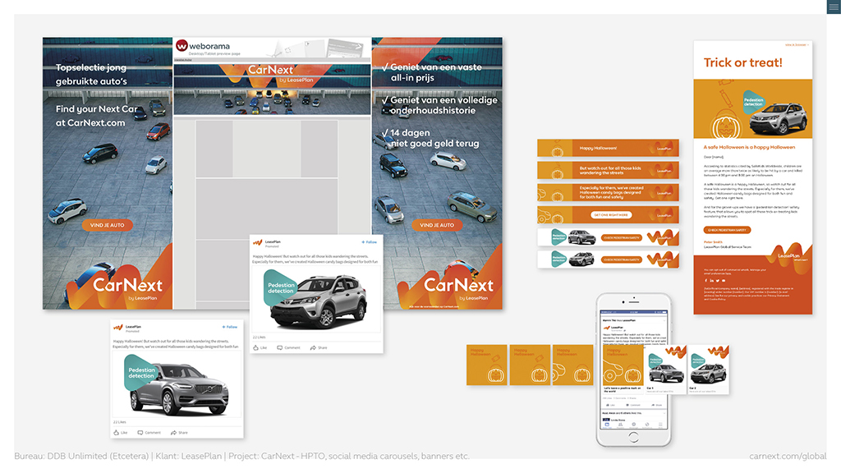This screenshot has width=841, height=473.
Task: Click VIND JE AUTO on the Topselectie banner
Action: (108, 225)
